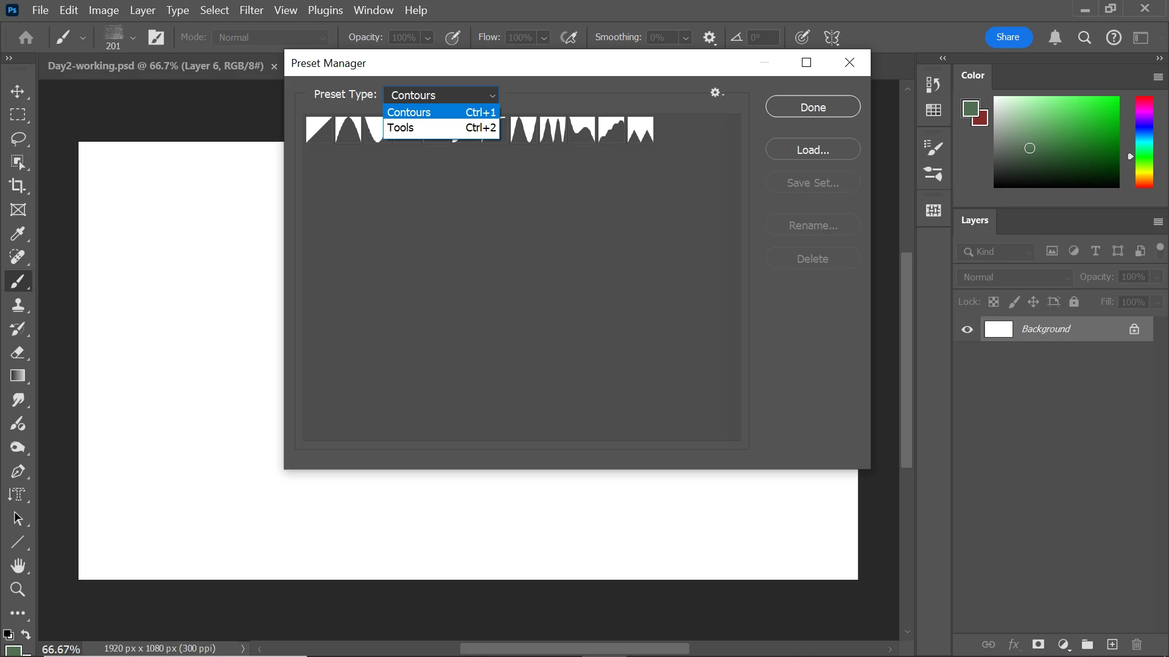Select the Zoom tool
This screenshot has width=1169, height=657.
[17, 589]
